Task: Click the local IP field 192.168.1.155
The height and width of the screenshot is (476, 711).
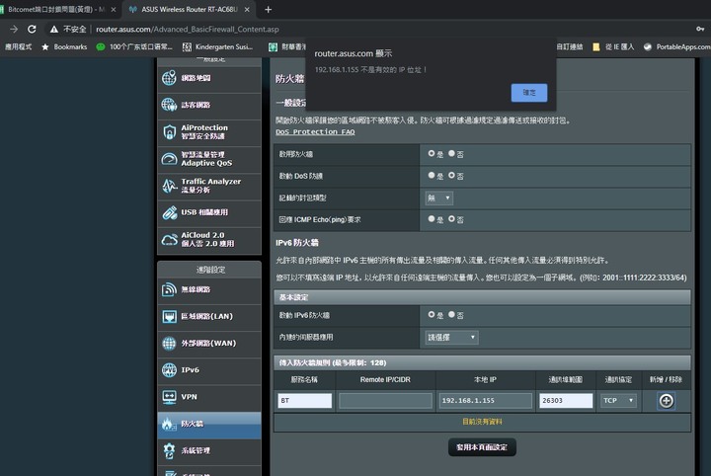Action: tap(485, 401)
